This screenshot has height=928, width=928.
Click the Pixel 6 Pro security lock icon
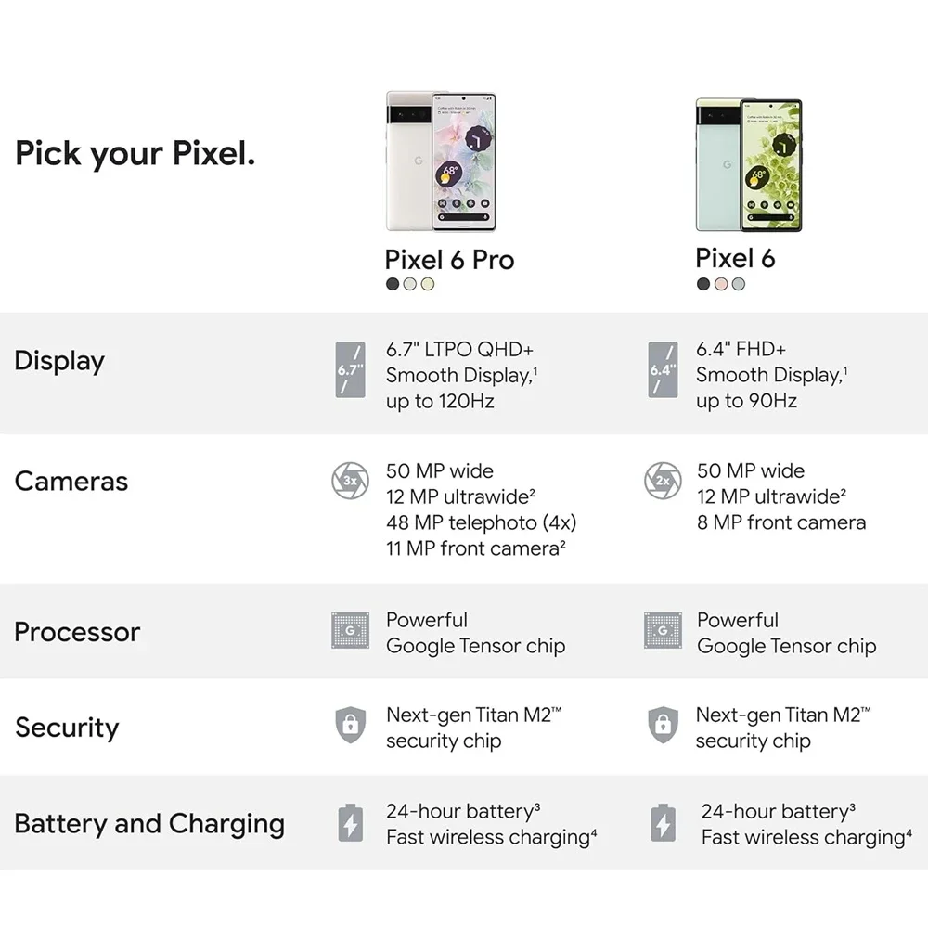350,725
